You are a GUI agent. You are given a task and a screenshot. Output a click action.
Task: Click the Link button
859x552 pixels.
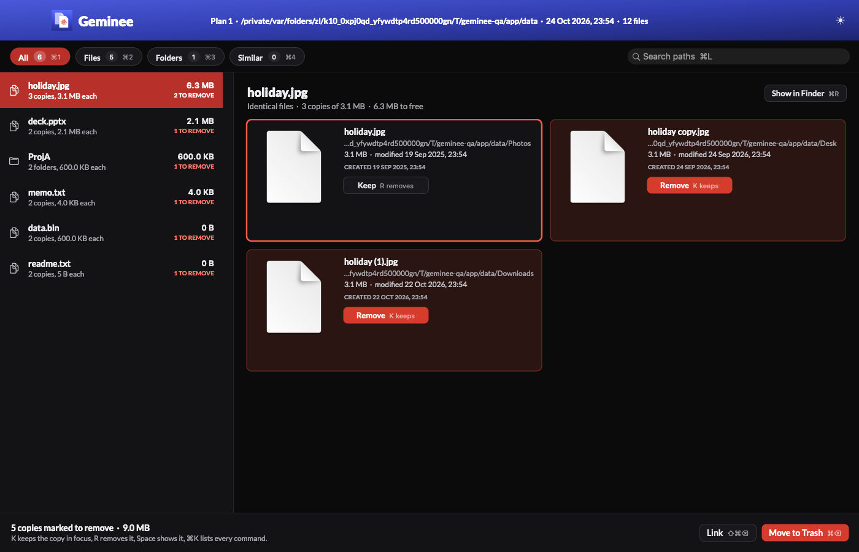point(727,533)
